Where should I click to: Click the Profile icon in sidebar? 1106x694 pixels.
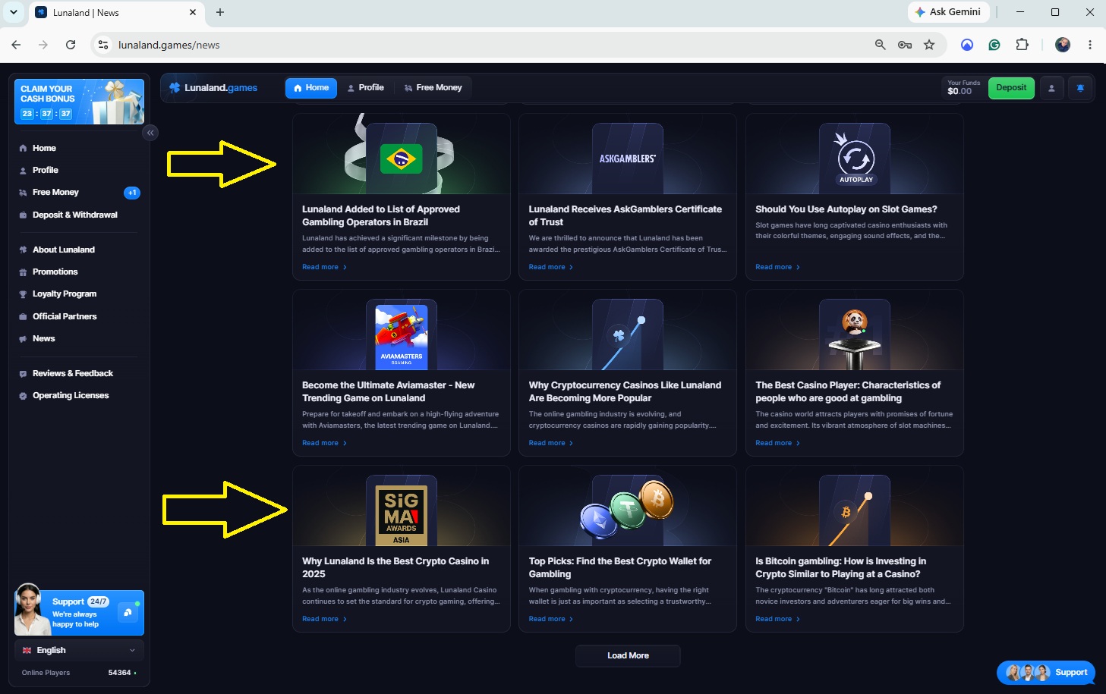click(x=23, y=171)
